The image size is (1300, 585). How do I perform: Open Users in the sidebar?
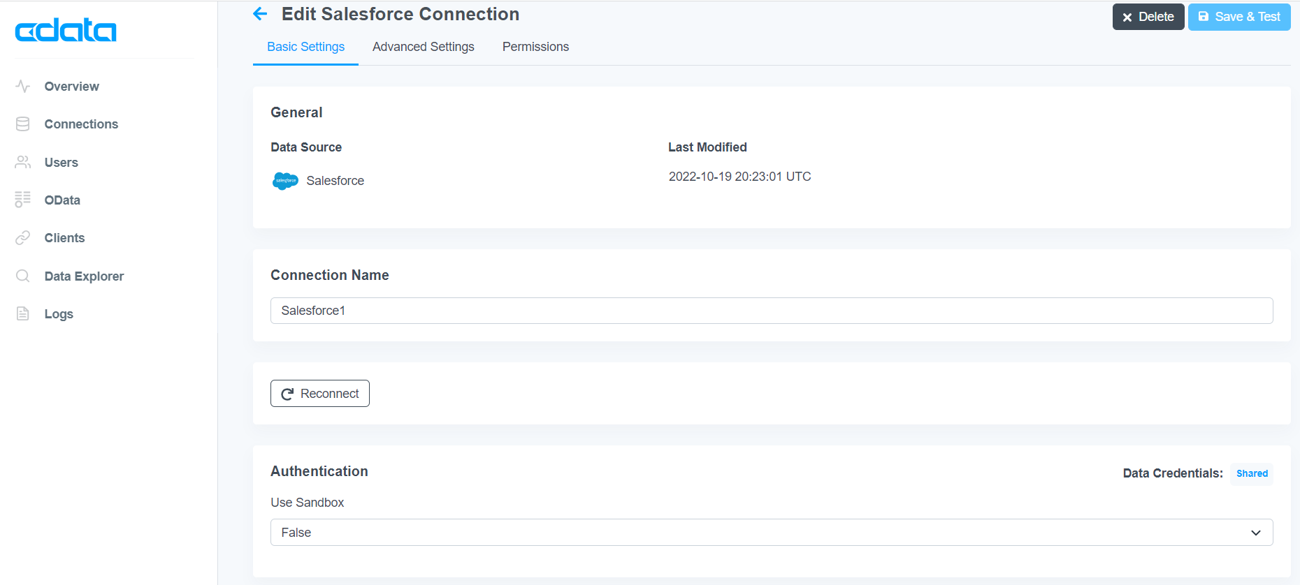tap(61, 163)
